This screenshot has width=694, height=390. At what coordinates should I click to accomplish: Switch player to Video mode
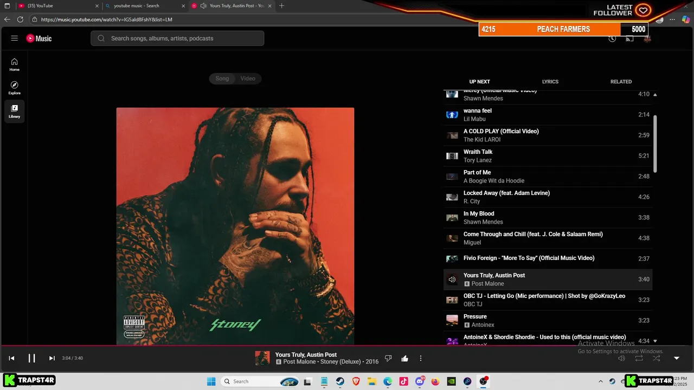click(x=248, y=79)
